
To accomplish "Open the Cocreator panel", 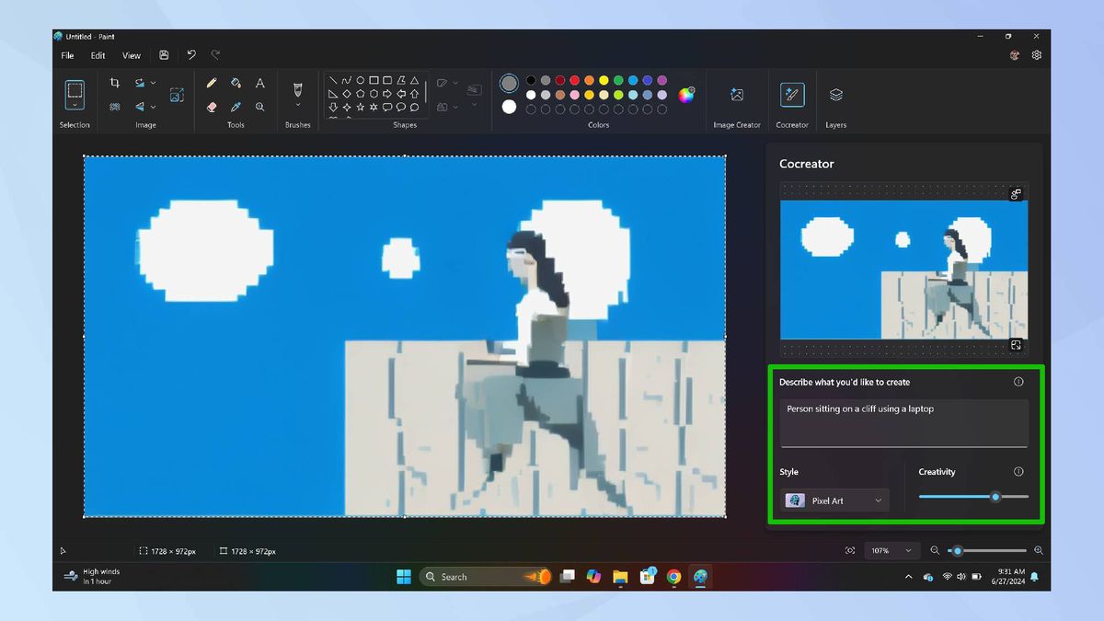I will tap(791, 97).
